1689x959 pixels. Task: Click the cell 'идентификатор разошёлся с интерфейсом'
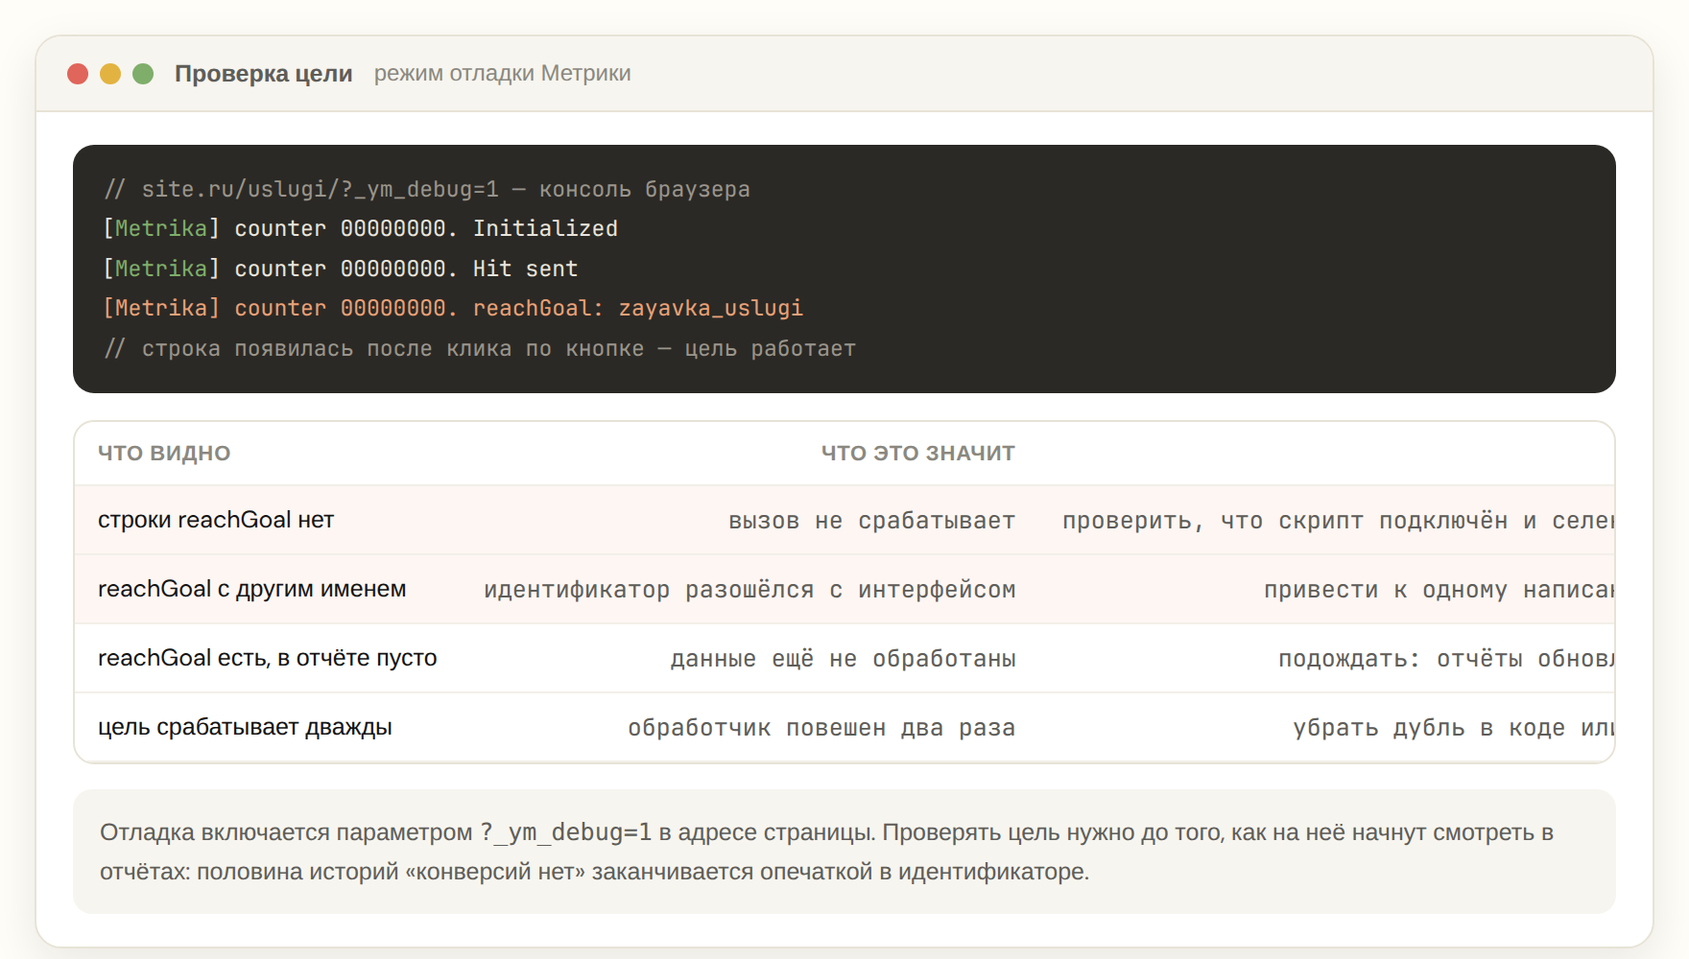click(x=750, y=590)
